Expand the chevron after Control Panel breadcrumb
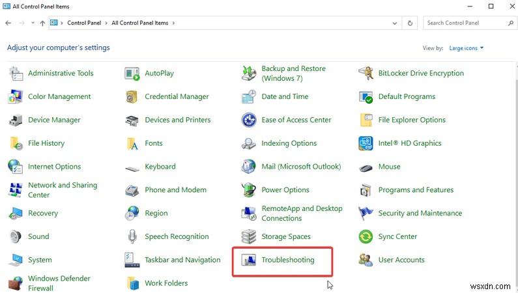The height and width of the screenshot is (293, 518). coord(106,23)
